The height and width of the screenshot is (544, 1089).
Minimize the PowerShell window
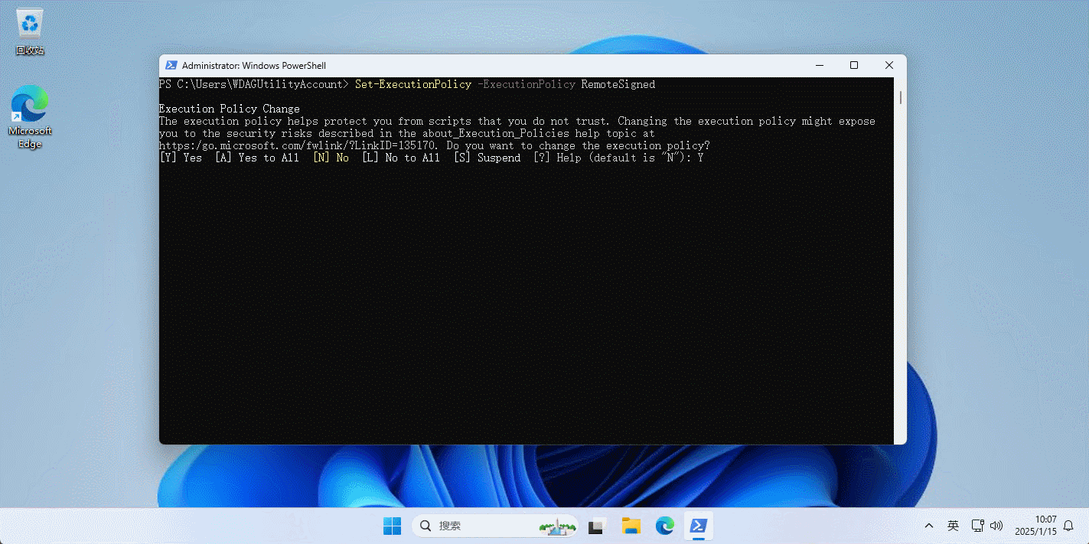tap(819, 66)
